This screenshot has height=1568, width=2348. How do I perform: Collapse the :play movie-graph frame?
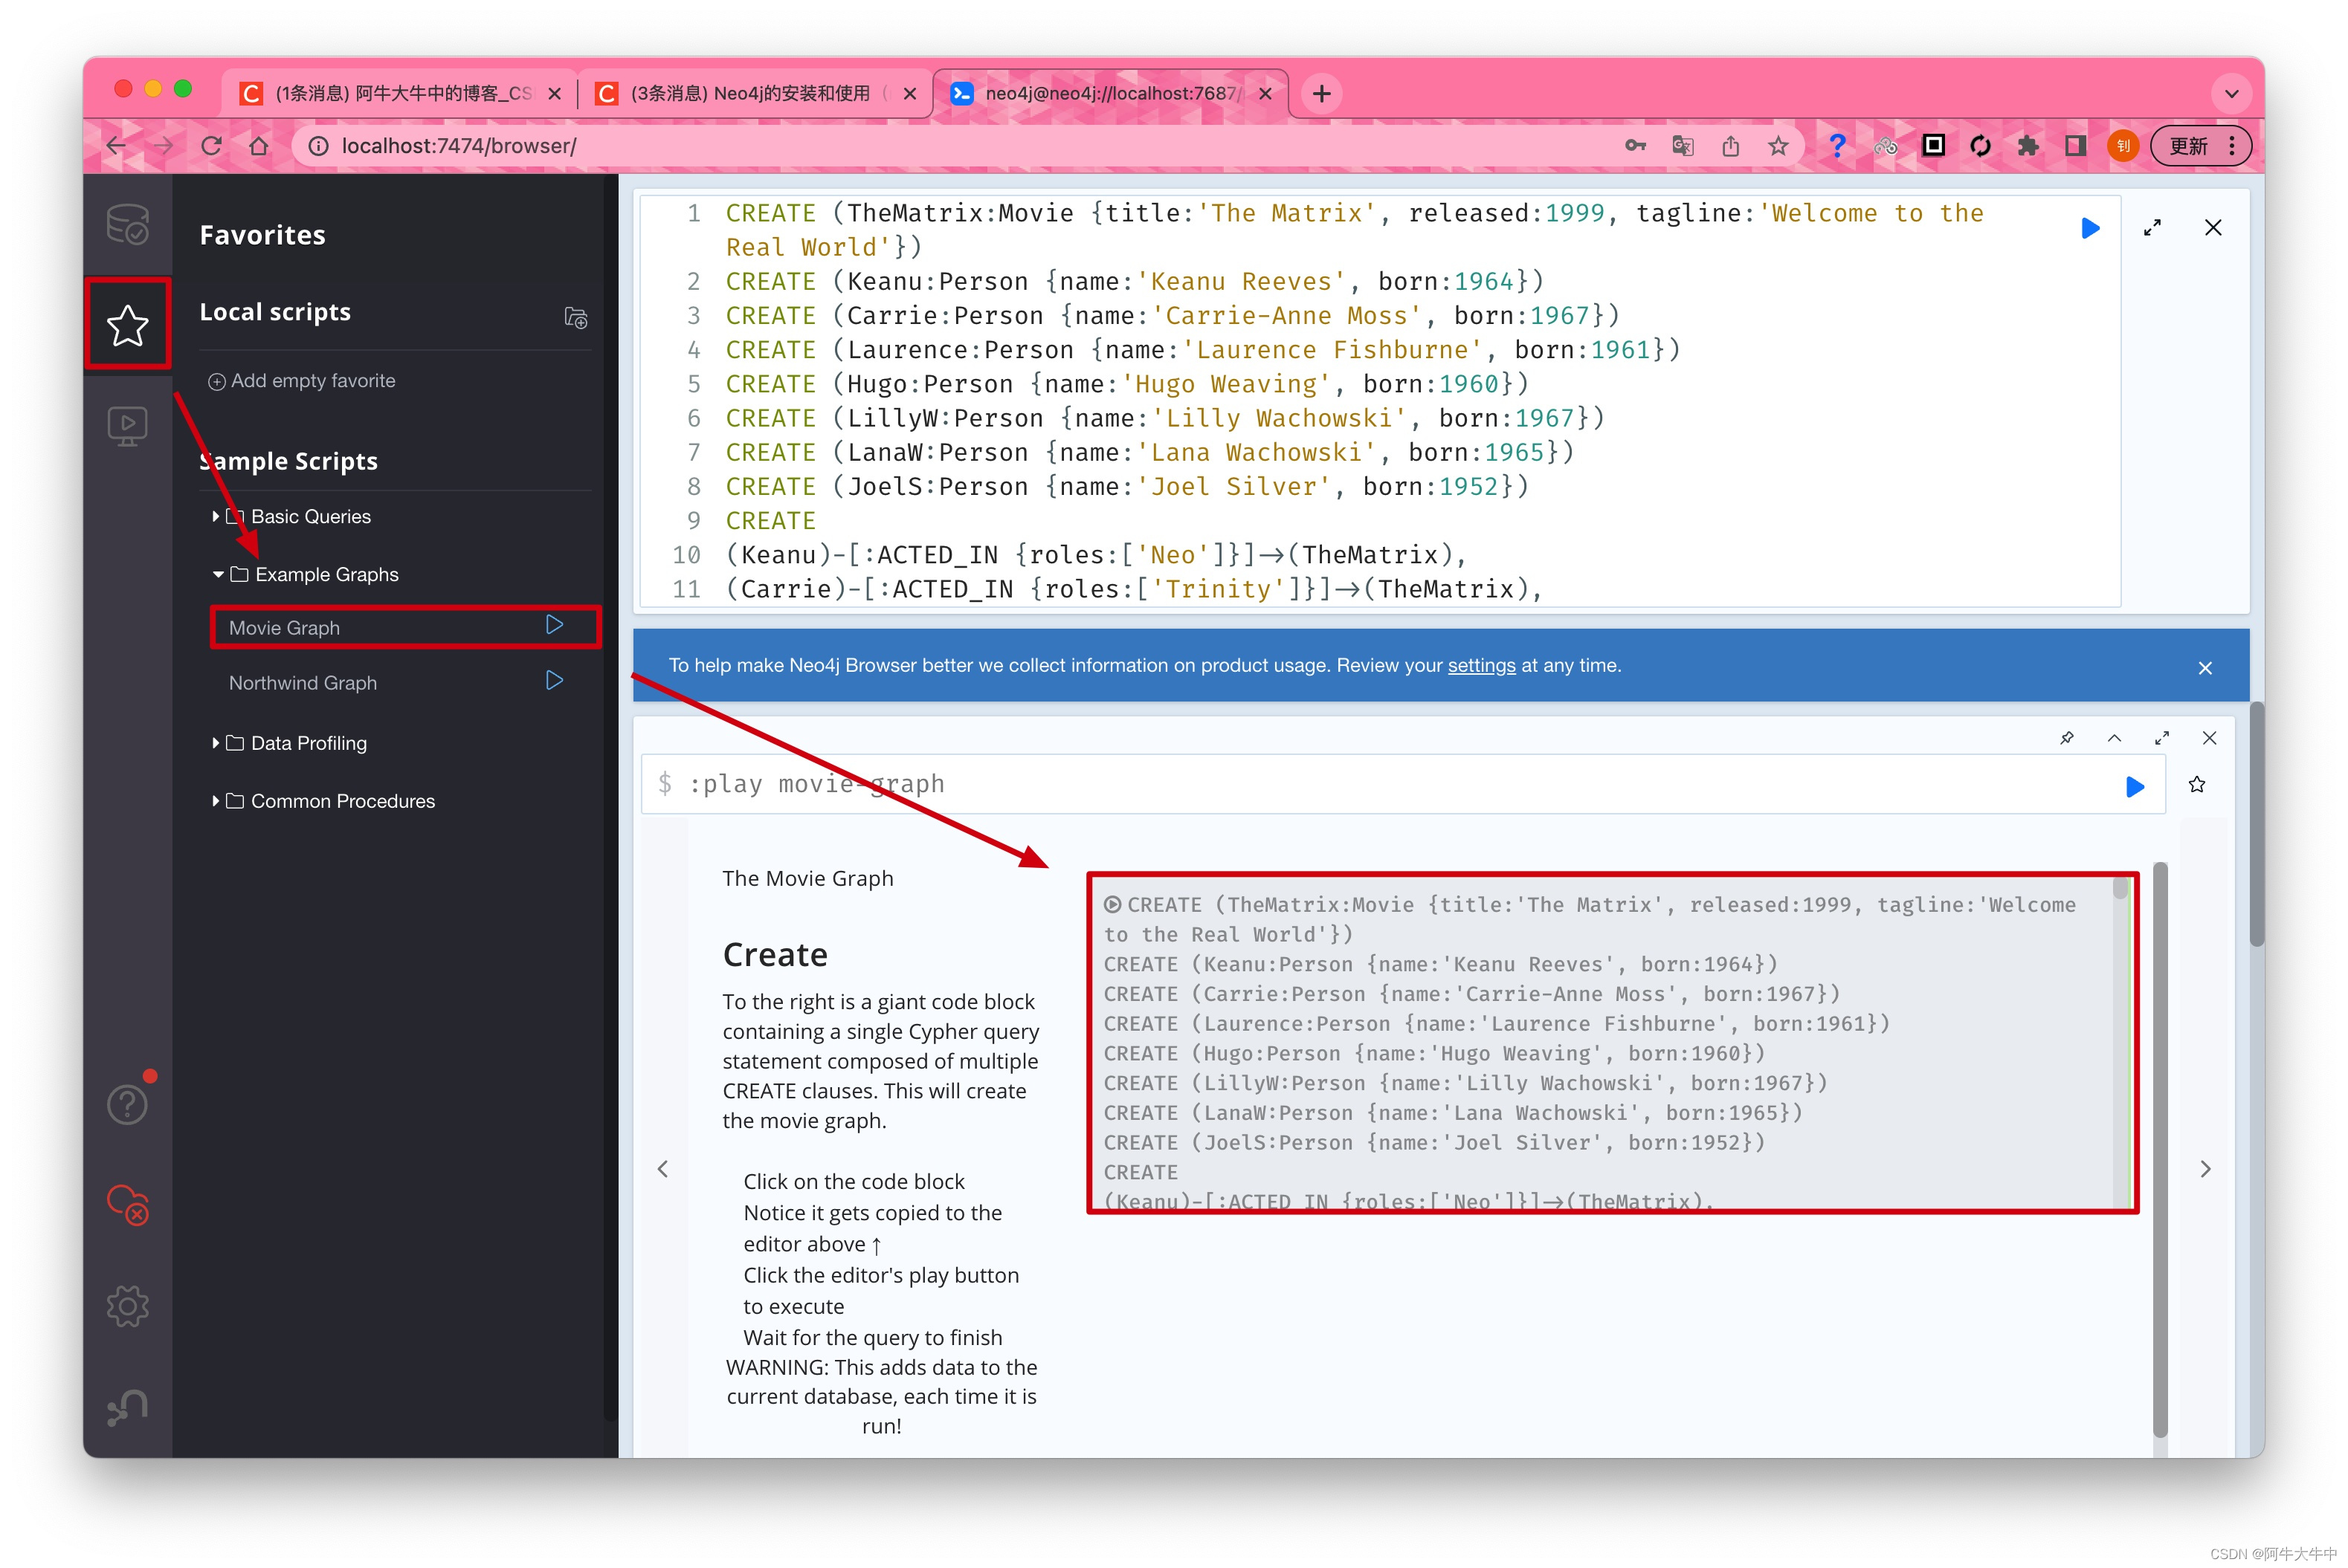pyautogui.click(x=2114, y=738)
